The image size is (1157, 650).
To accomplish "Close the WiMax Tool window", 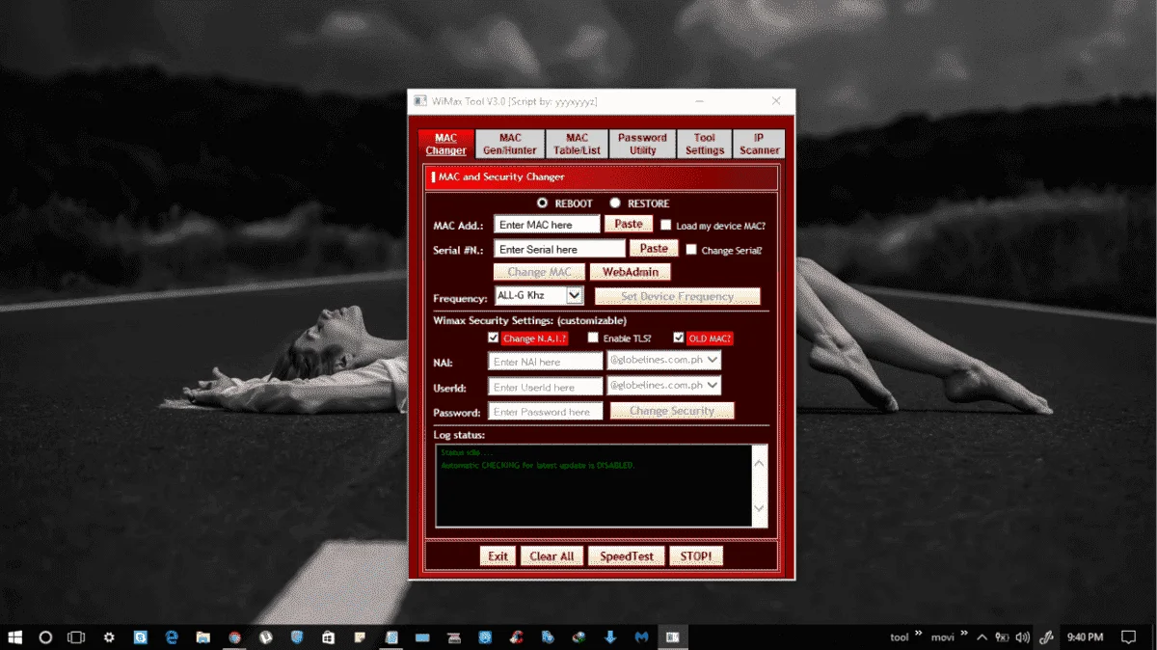I will coord(776,100).
